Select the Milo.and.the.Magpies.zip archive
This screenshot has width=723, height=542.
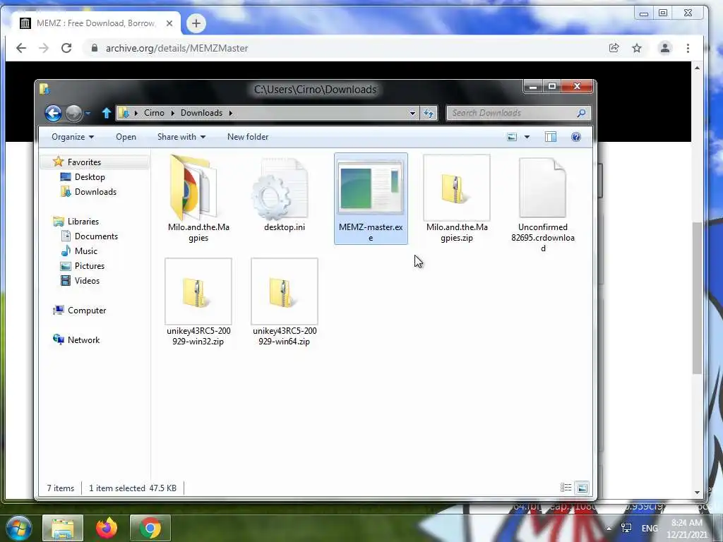point(457,198)
